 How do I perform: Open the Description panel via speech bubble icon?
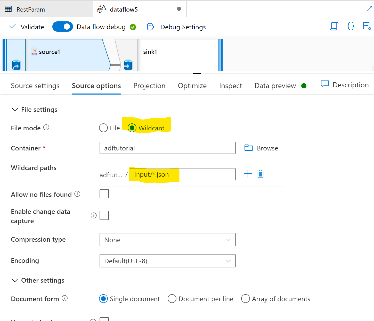tap(324, 84)
